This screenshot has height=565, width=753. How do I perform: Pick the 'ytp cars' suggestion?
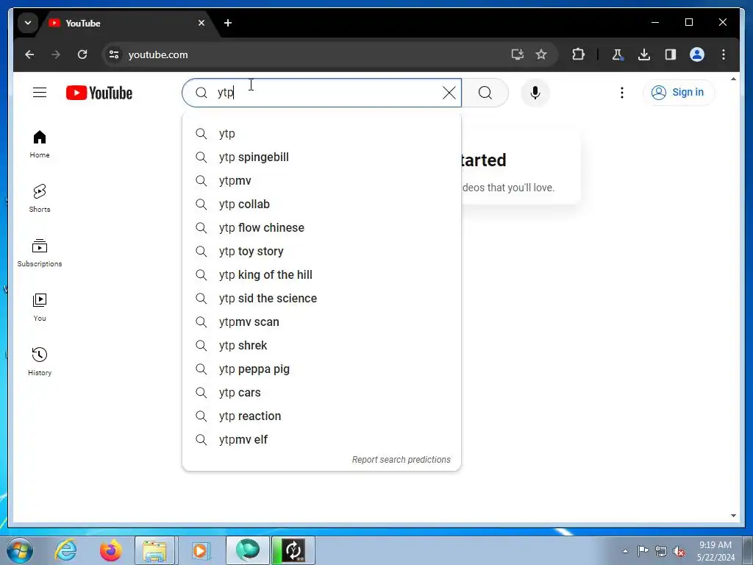pyautogui.click(x=321, y=393)
